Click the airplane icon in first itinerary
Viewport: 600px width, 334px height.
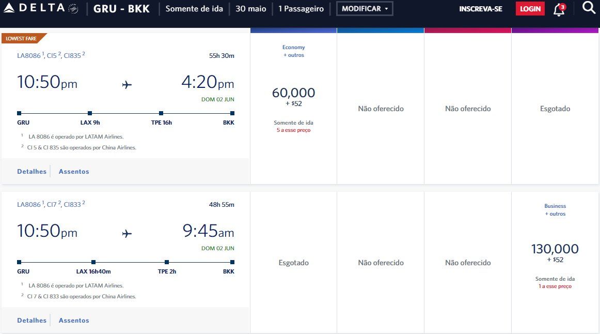point(127,84)
